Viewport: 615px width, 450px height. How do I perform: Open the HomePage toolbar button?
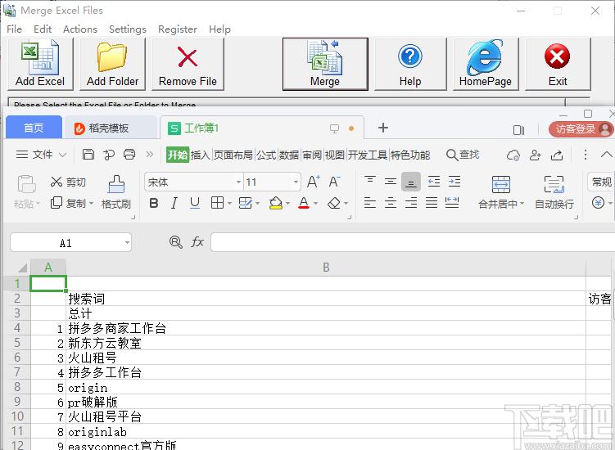(486, 65)
